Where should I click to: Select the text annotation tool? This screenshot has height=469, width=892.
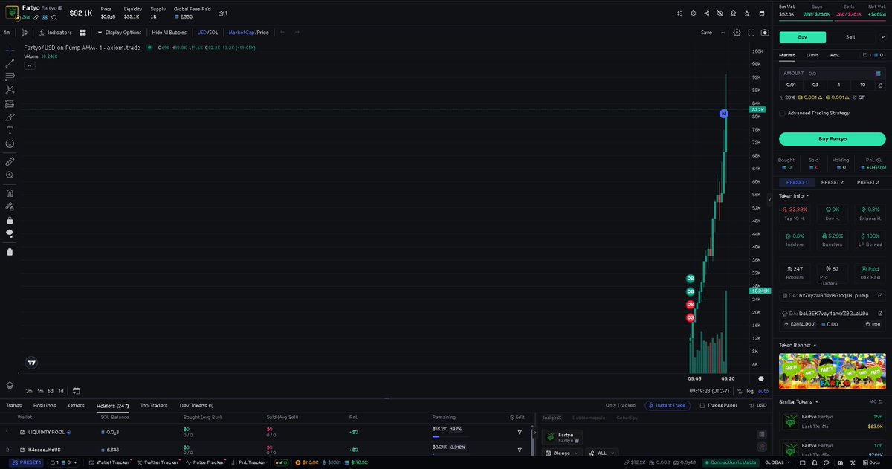10,130
